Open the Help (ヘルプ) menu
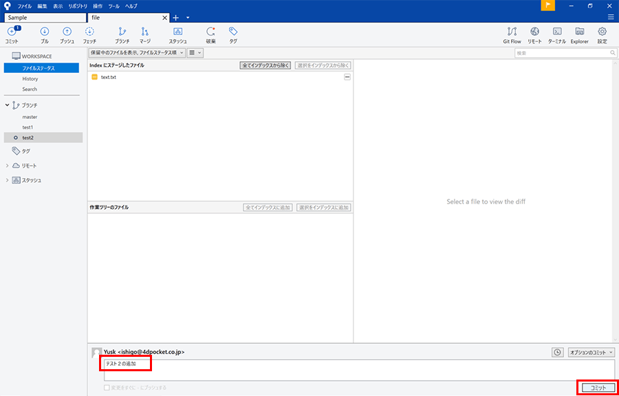This screenshot has height=396, width=619. 131,6
